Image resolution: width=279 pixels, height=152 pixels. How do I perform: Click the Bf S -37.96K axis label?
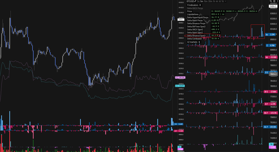270,92
